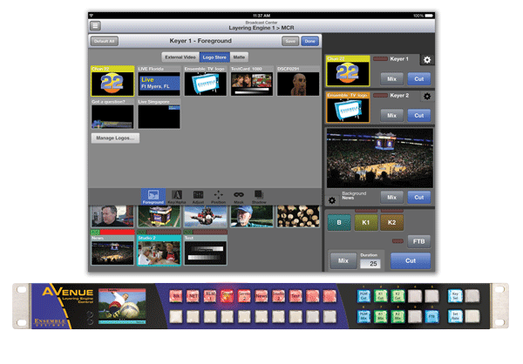Image resolution: width=523 pixels, height=364 pixels.
Task: Open the Mask tool icon
Action: pos(239,196)
